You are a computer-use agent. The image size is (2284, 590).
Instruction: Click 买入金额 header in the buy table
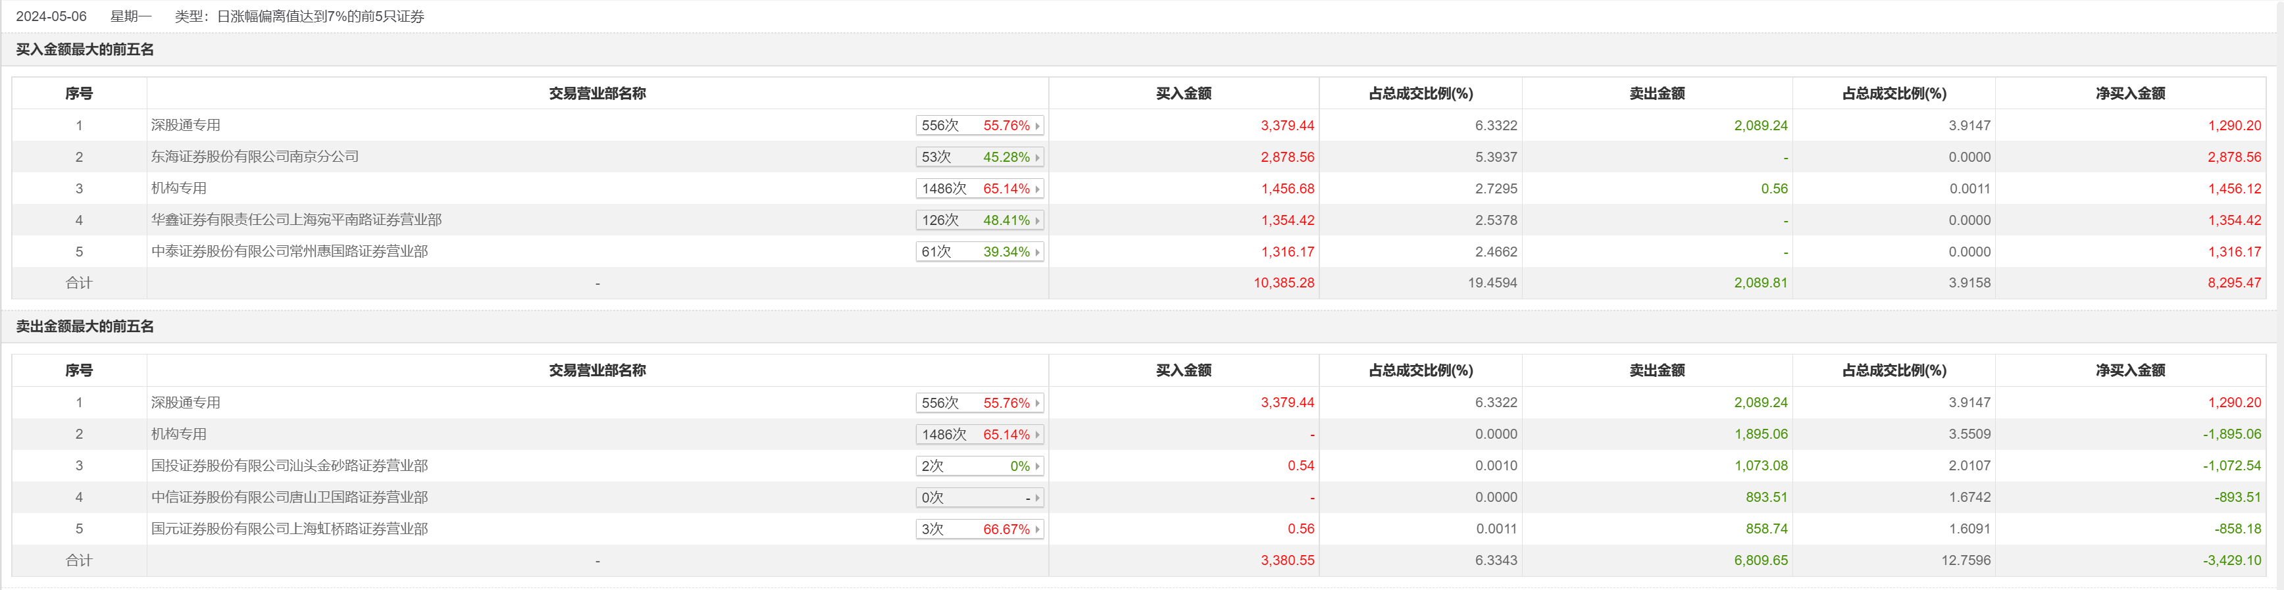1182,94
